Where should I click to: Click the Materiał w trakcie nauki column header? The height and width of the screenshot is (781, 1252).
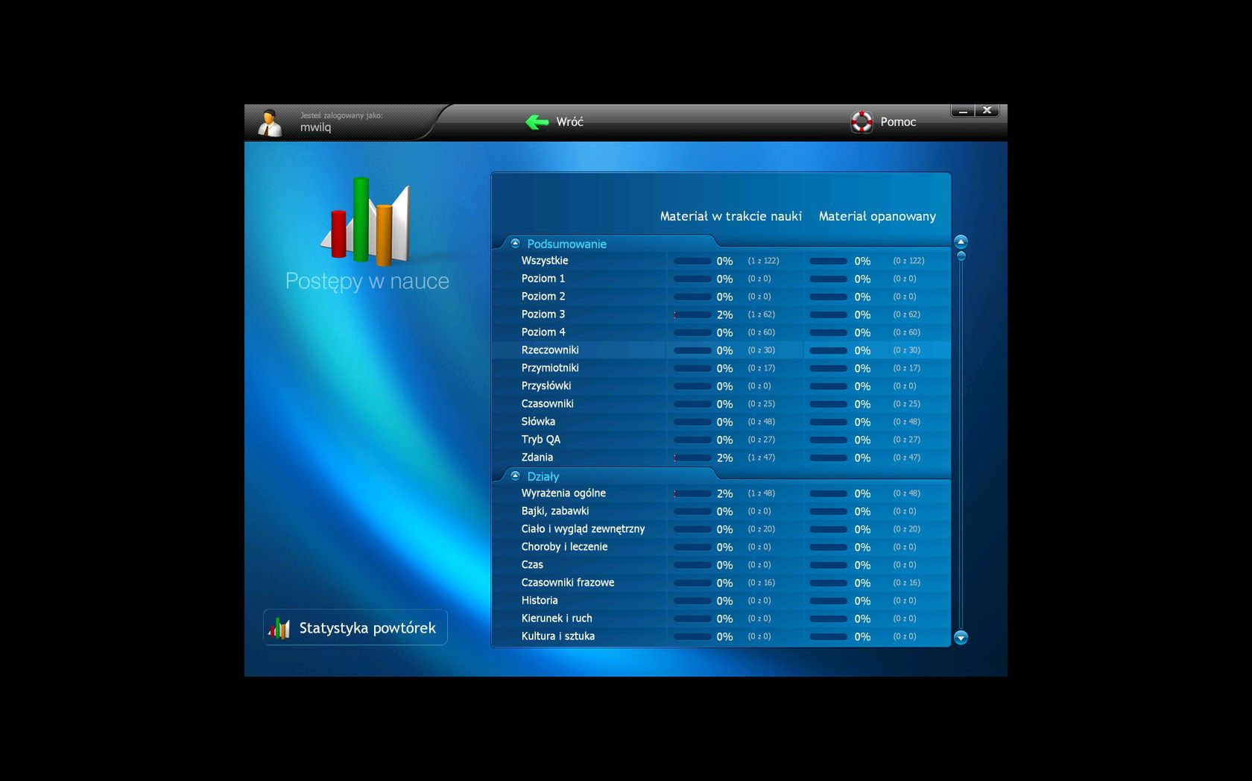click(730, 216)
